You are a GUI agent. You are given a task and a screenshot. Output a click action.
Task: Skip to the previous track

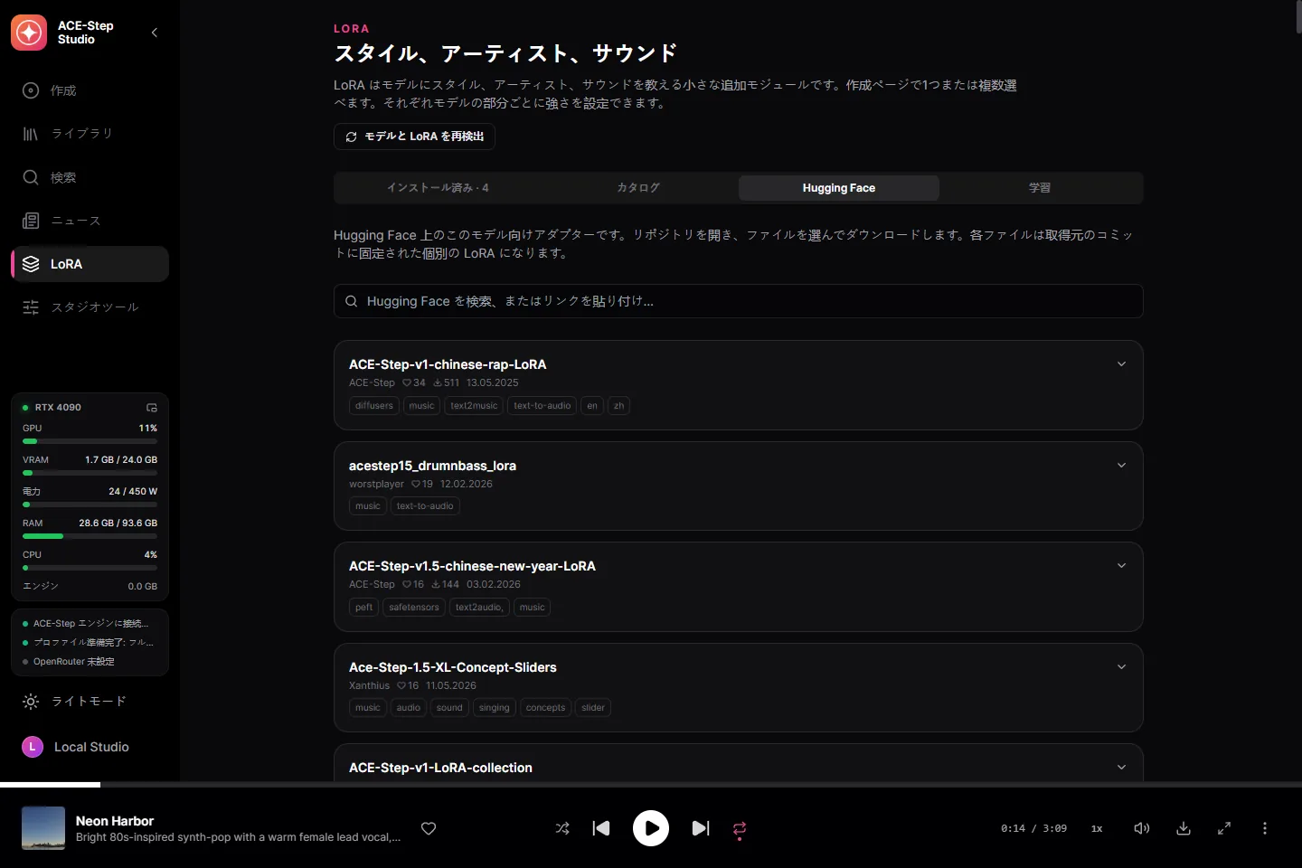[x=601, y=828]
